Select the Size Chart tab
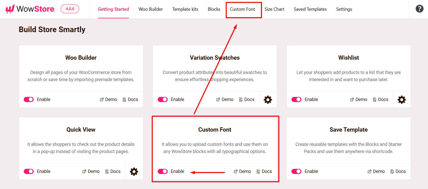Screen dimensions: 428x189 coord(274,9)
